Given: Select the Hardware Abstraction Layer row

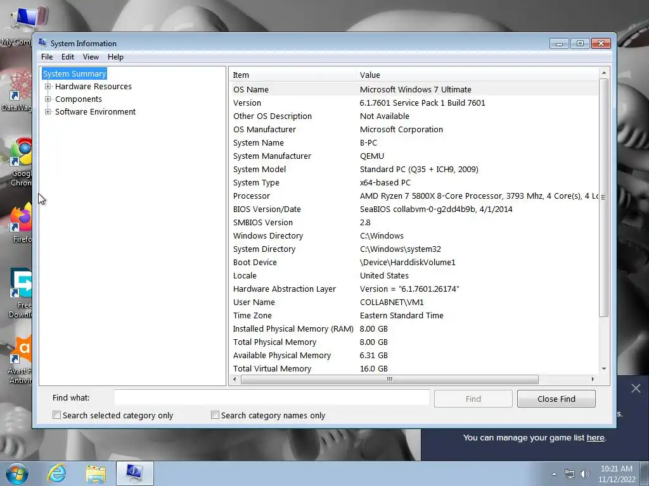Looking at the screenshot, I should pos(414,289).
